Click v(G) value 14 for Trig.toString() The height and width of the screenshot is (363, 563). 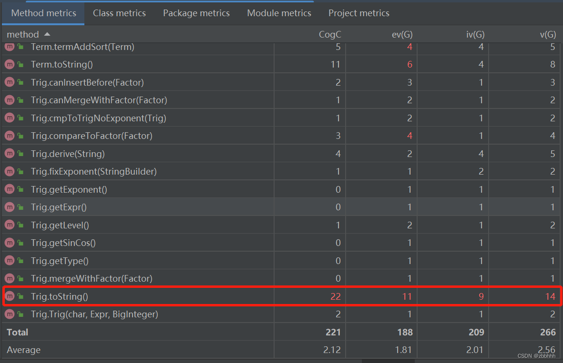click(x=550, y=296)
